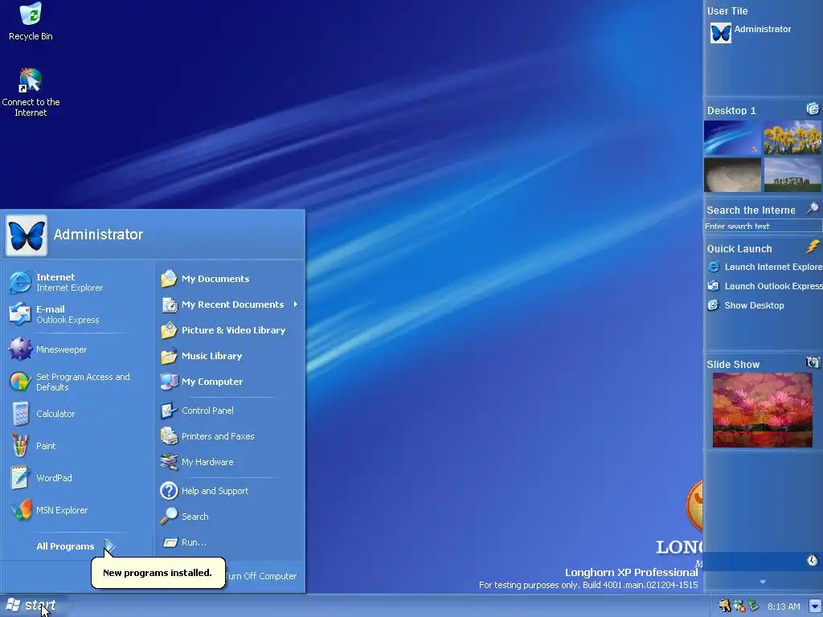The image size is (823, 617).
Task: Click the start button
Action: click(x=31, y=606)
